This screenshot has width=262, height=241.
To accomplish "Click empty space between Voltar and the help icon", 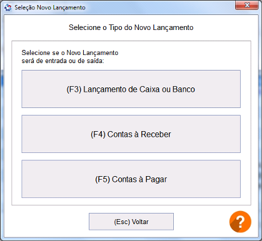I will point(201,222).
